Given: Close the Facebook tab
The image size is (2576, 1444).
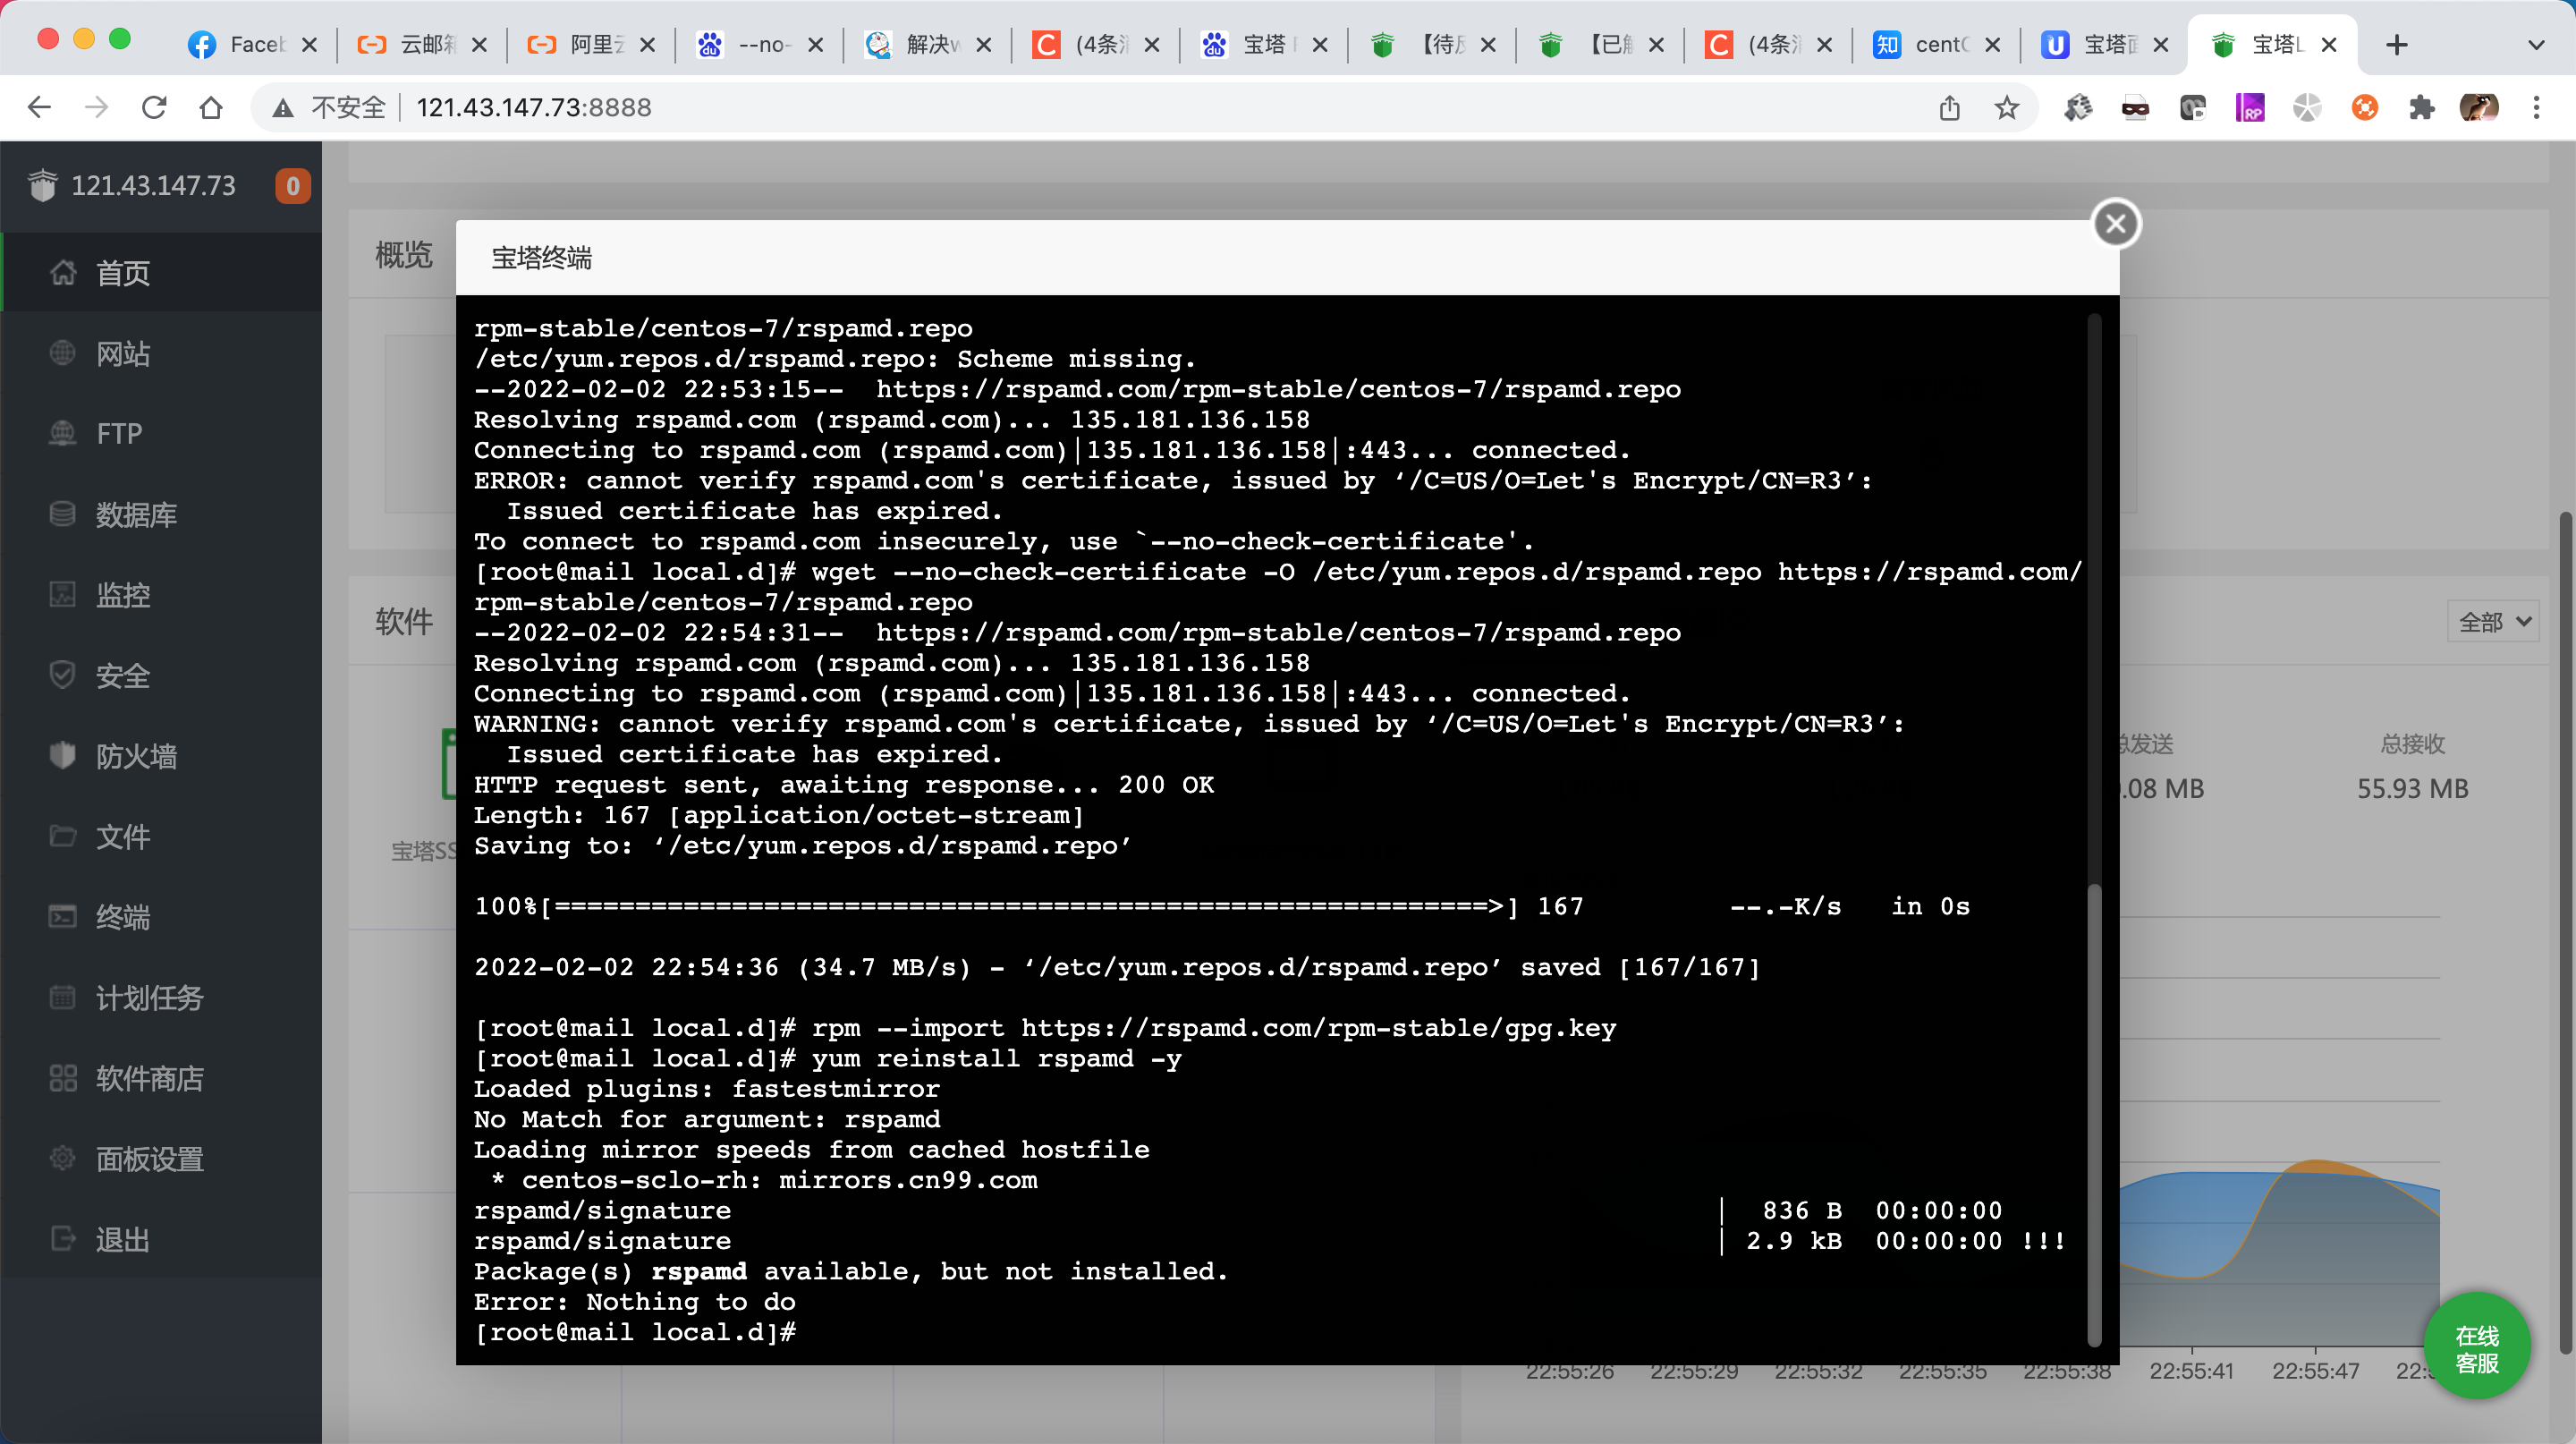Looking at the screenshot, I should 310,44.
